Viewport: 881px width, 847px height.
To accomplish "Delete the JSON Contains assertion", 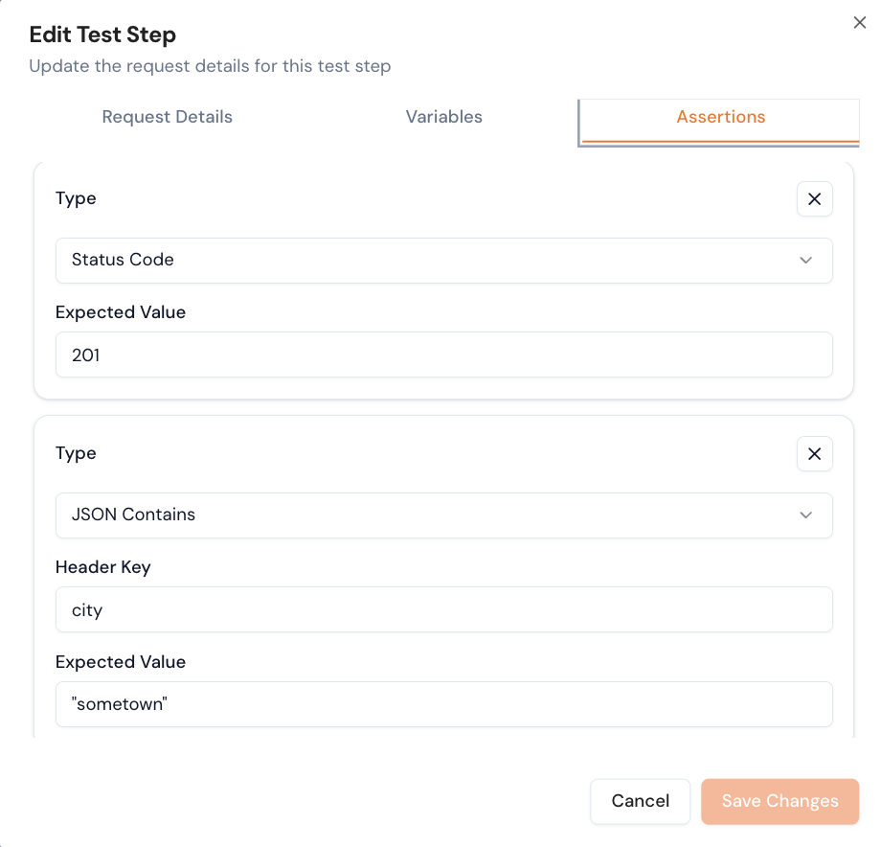I will 814,454.
